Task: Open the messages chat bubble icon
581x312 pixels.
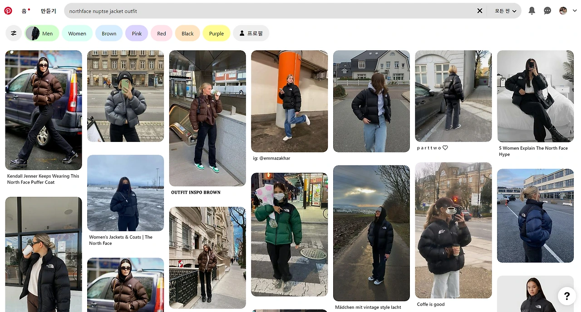Action: click(547, 11)
